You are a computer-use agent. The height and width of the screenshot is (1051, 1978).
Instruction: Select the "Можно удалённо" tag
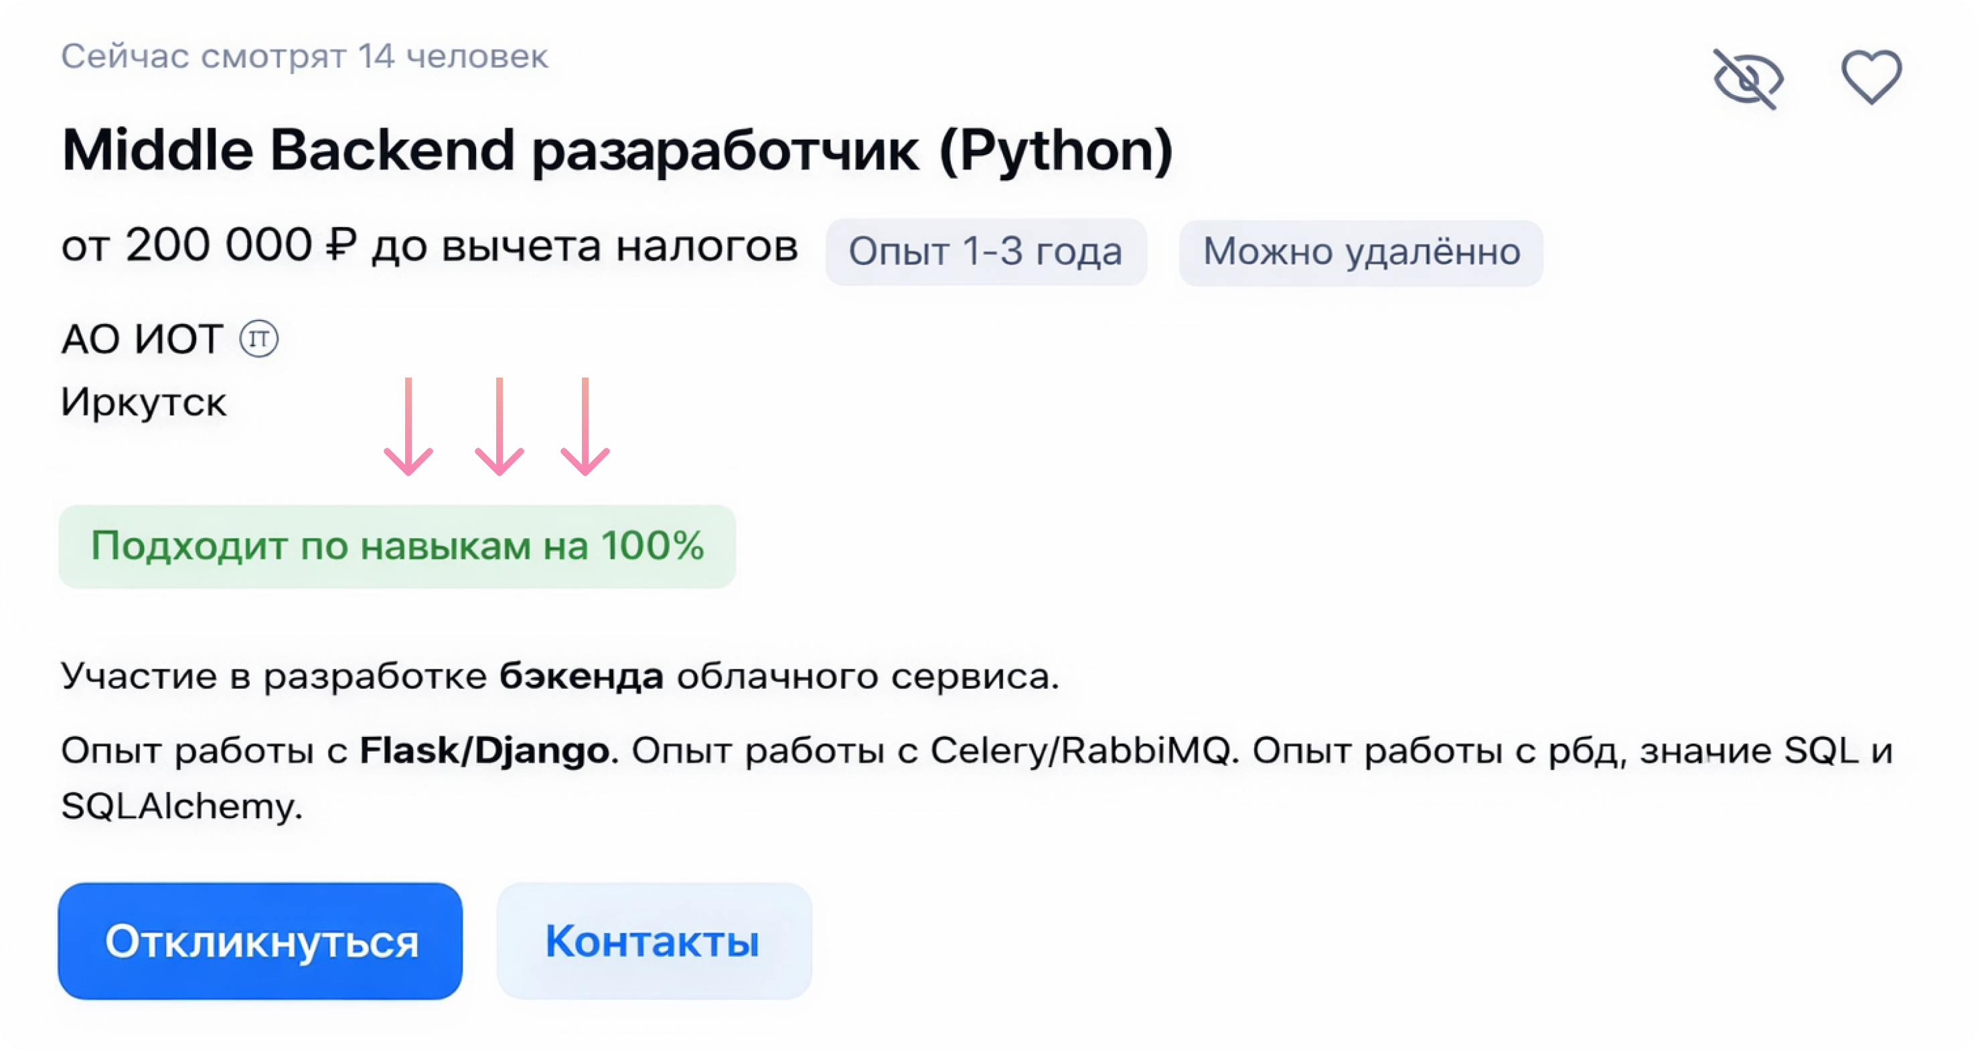pos(1361,252)
